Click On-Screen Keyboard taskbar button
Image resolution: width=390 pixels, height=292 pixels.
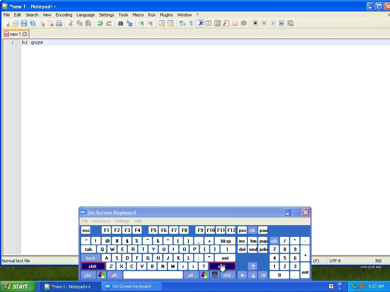pos(131,287)
